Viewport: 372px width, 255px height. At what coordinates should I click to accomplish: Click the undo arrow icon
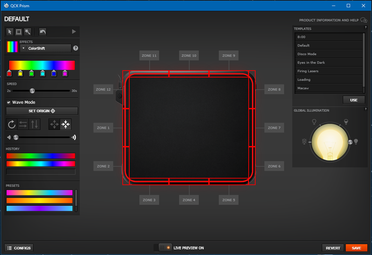(42, 32)
